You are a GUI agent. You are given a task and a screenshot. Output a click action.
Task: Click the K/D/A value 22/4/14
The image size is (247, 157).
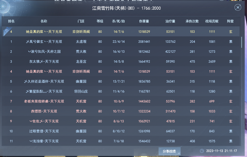[x=118, y=42]
